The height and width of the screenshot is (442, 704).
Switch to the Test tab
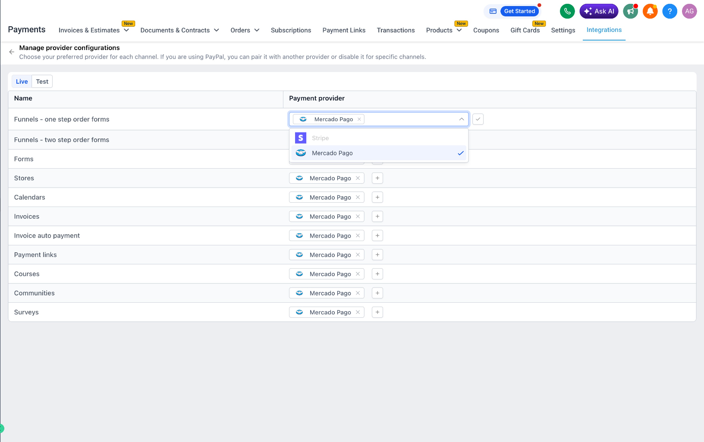click(x=42, y=82)
